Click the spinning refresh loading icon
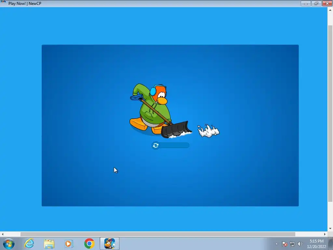This screenshot has height=250, width=333. [x=156, y=146]
